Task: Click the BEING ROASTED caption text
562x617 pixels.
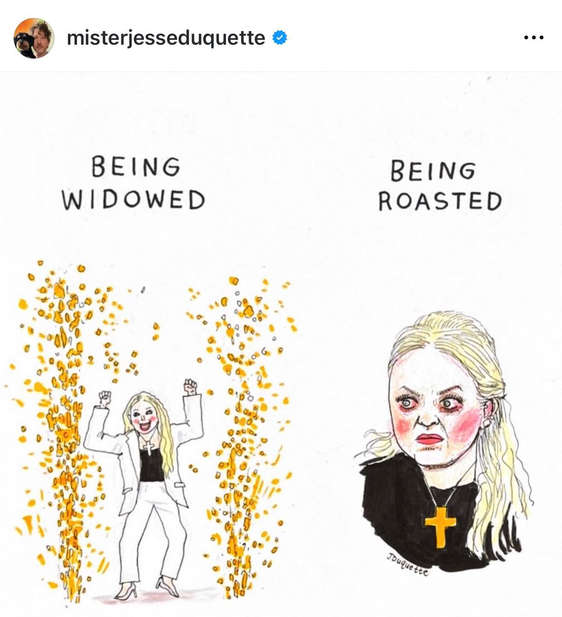Action: (x=439, y=186)
